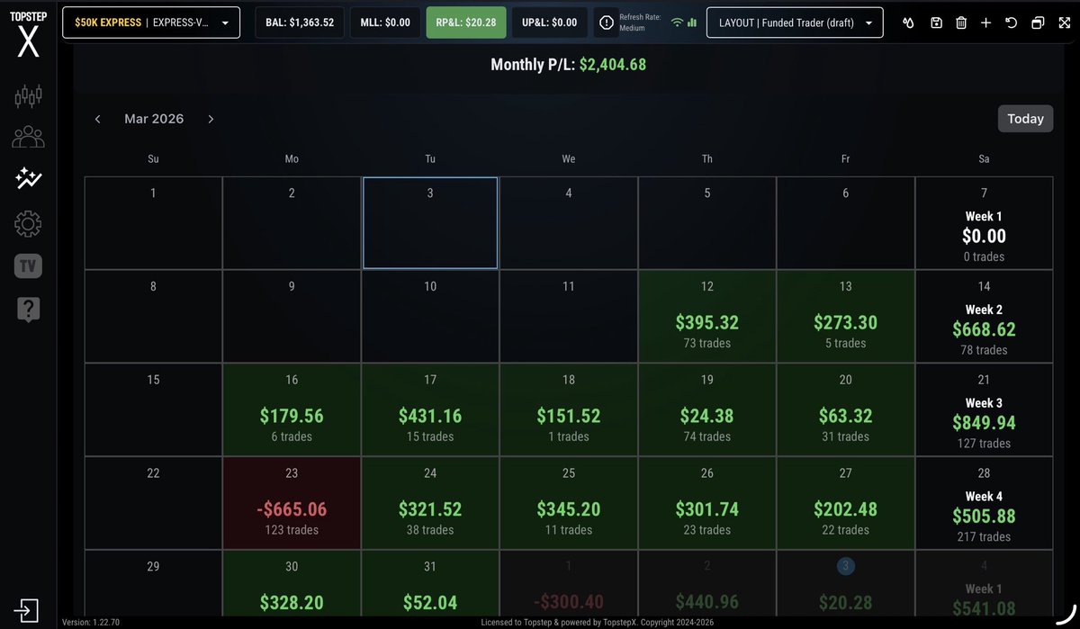Open March 20 cell showing $63.32

coord(846,410)
